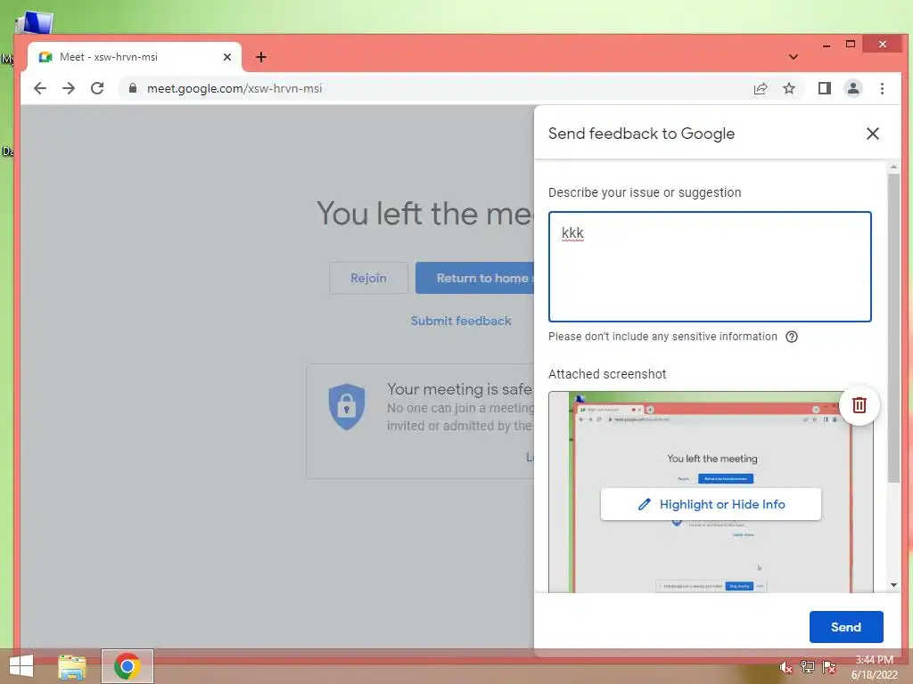The width and height of the screenshot is (913, 684).
Task: Click the computer desktop icon
Action: tap(35, 23)
